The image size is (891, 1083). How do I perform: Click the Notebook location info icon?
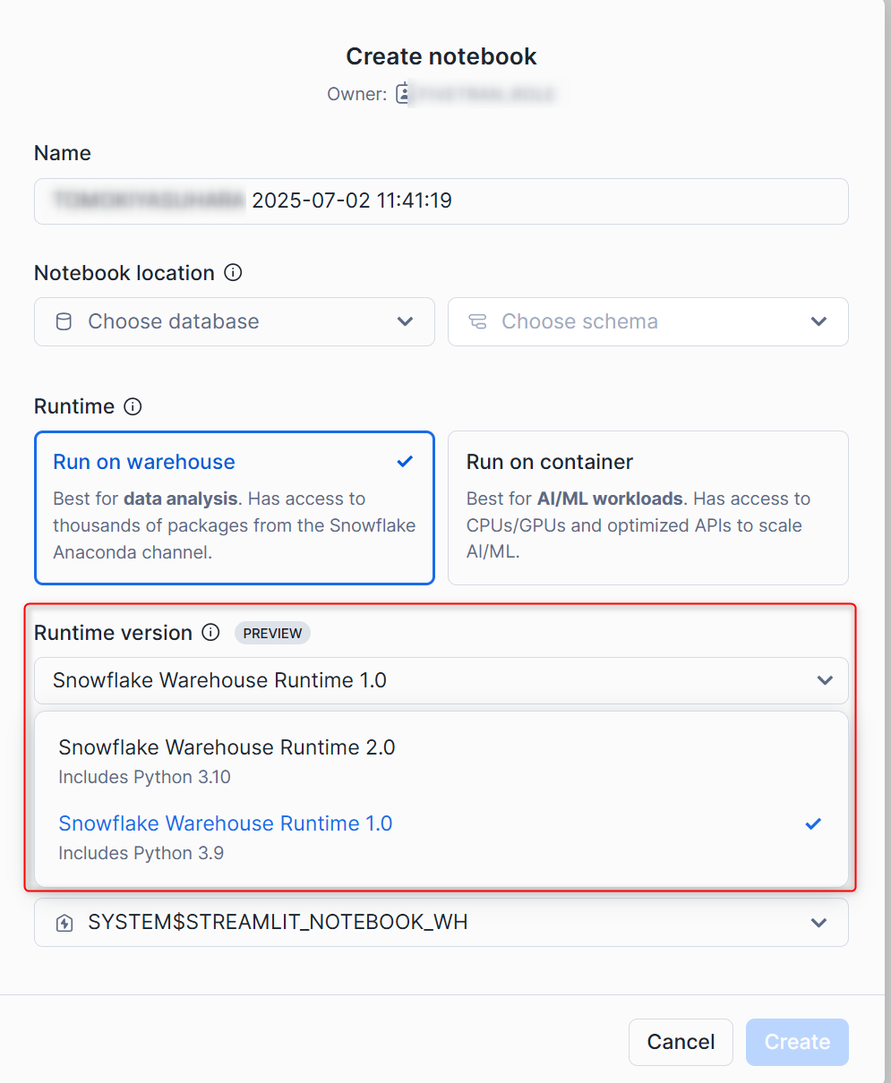tap(233, 272)
